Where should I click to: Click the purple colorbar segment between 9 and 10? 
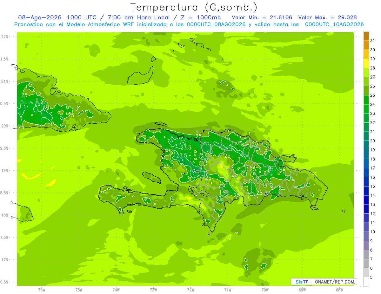click(366, 236)
